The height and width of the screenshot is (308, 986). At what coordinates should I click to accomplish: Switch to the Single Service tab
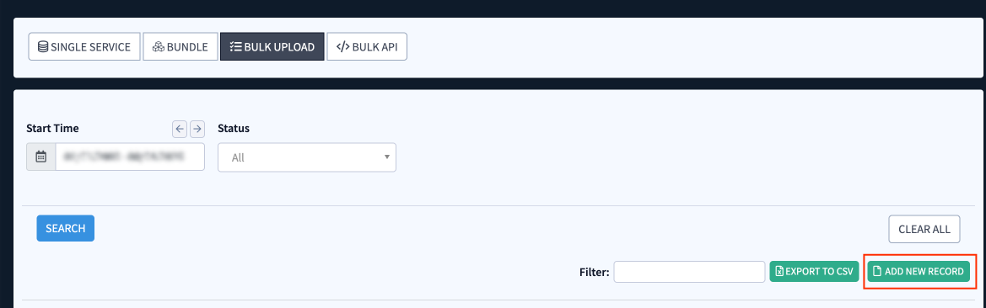coord(84,47)
